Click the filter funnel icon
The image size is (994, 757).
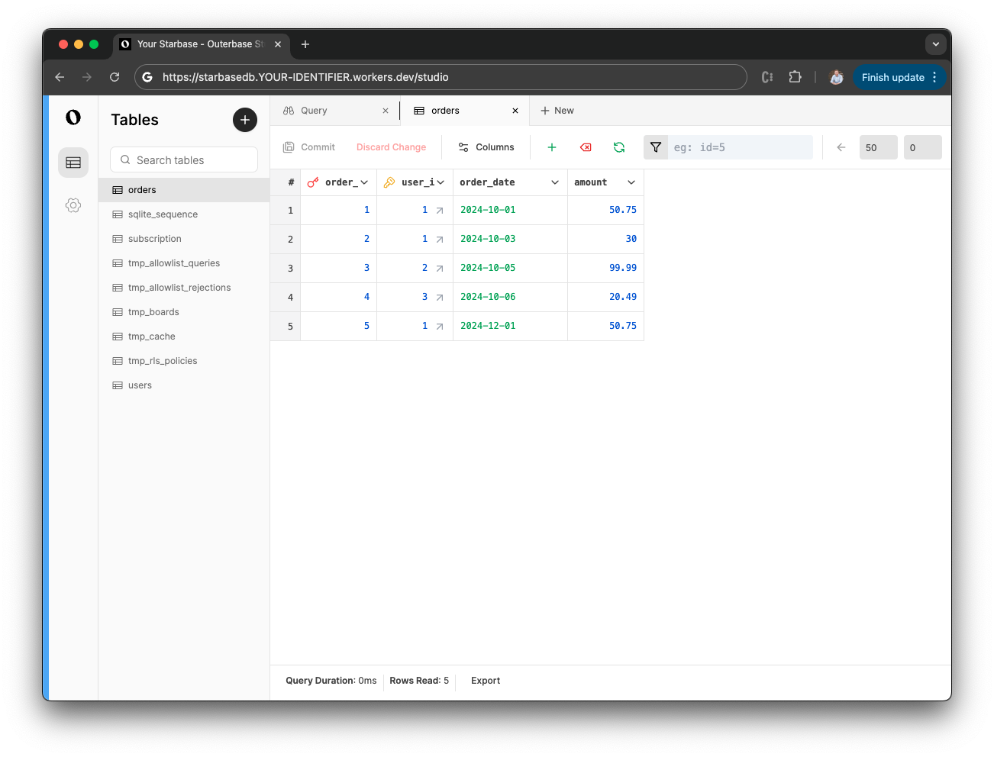point(656,147)
